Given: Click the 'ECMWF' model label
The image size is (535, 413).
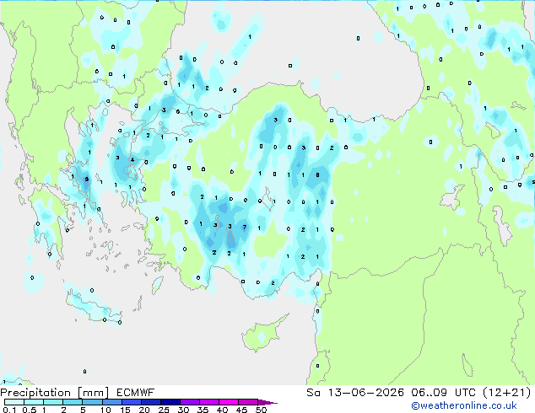Looking at the screenshot, I should coord(136,393).
